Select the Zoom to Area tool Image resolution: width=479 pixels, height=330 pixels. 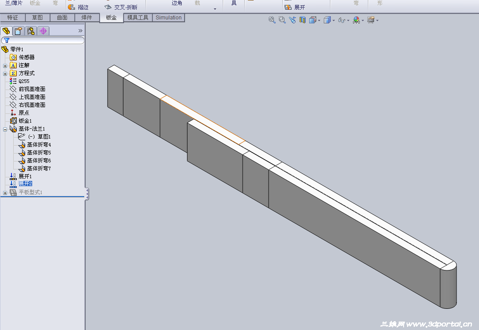click(x=282, y=20)
